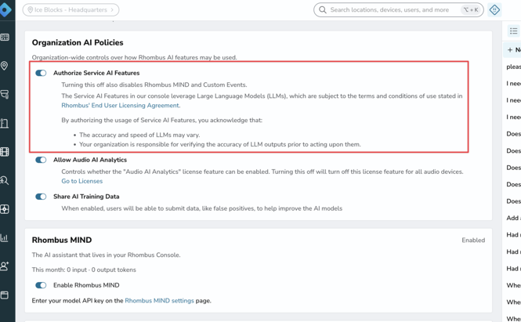
Task: Click the 'Add' item in right panel
Action: 513,218
